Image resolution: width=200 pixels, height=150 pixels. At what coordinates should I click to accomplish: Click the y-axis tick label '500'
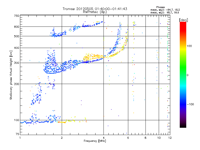16,36
